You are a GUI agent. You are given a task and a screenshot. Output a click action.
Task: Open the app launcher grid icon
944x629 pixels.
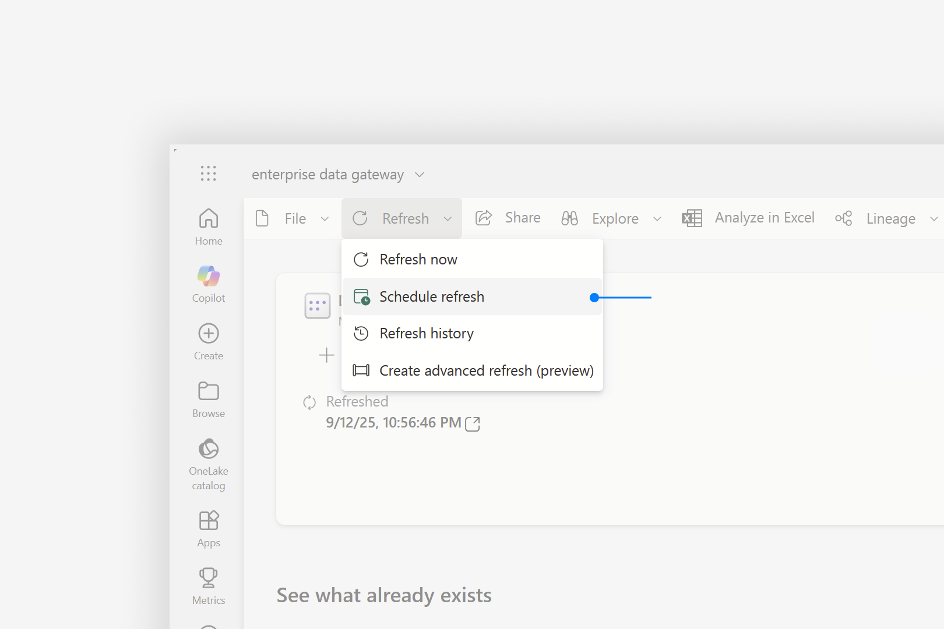pyautogui.click(x=209, y=174)
